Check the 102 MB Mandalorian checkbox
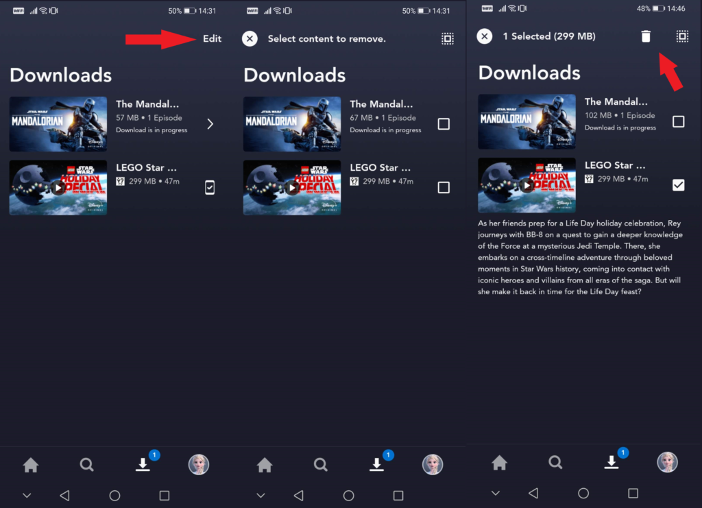The width and height of the screenshot is (702, 508). tap(678, 122)
